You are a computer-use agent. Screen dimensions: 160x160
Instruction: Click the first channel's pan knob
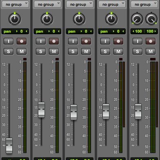pyautogui.click(x=15, y=19)
